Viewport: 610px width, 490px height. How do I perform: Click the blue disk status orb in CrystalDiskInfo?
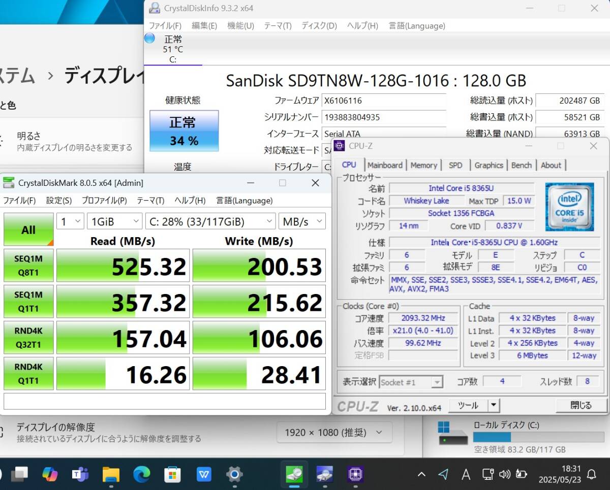(149, 38)
